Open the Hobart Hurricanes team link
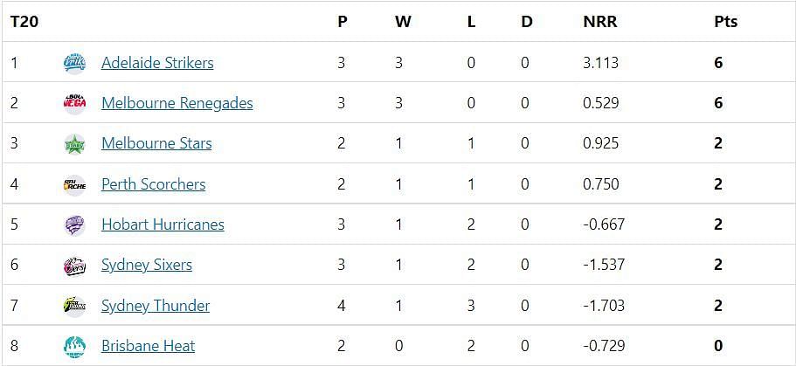The image size is (796, 366). point(163,224)
